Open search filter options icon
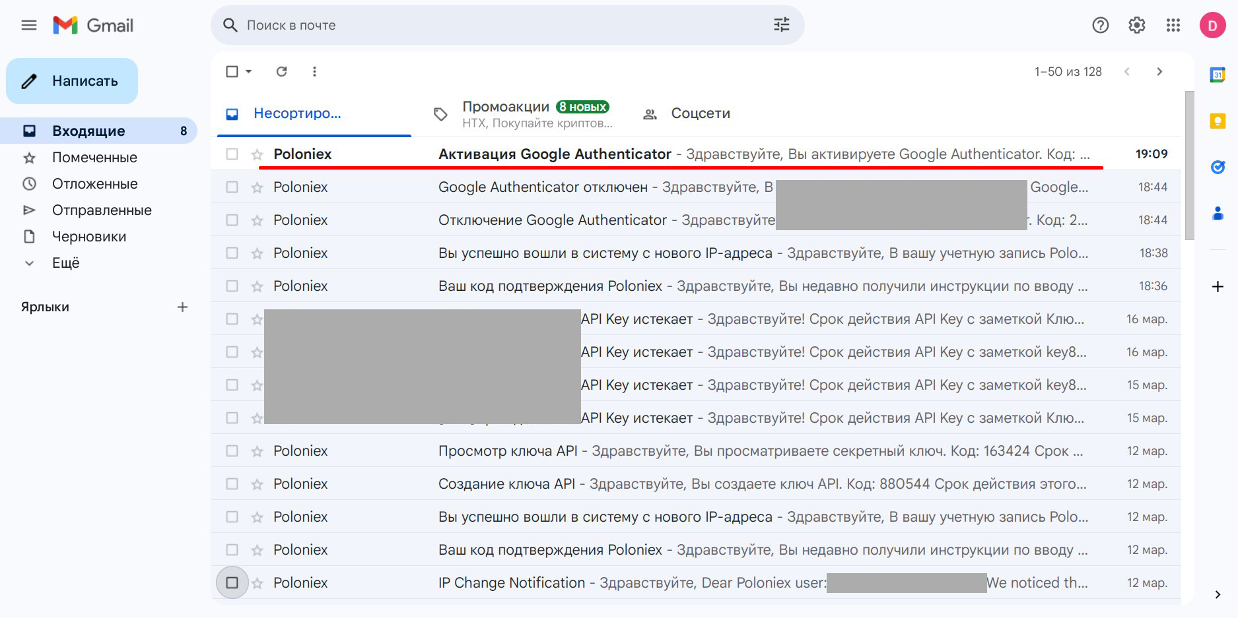1238x618 pixels. [782, 25]
